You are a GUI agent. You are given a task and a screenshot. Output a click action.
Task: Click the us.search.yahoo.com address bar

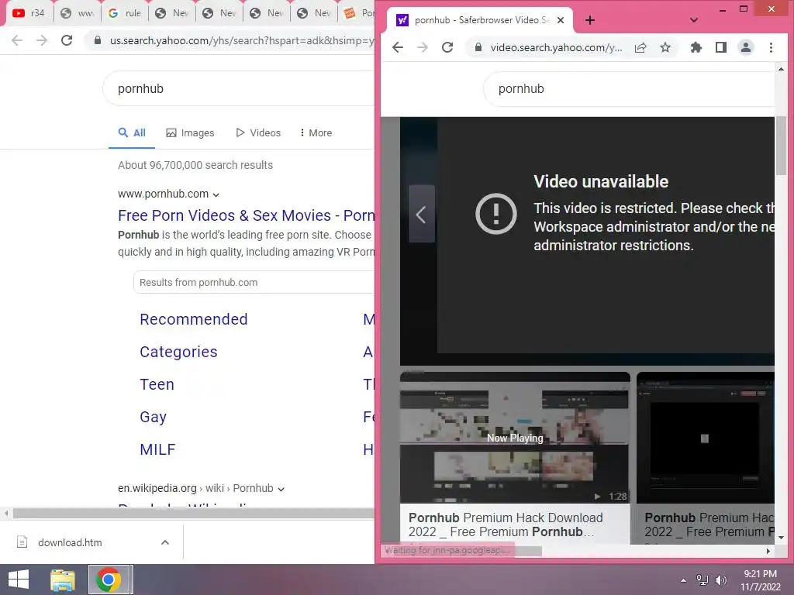point(231,40)
